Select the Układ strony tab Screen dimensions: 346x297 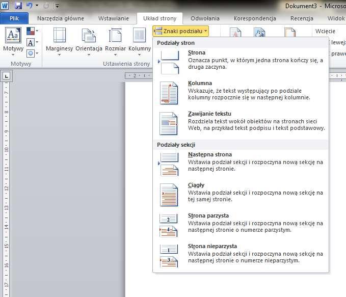point(160,18)
